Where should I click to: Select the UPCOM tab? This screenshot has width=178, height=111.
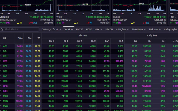109,29
